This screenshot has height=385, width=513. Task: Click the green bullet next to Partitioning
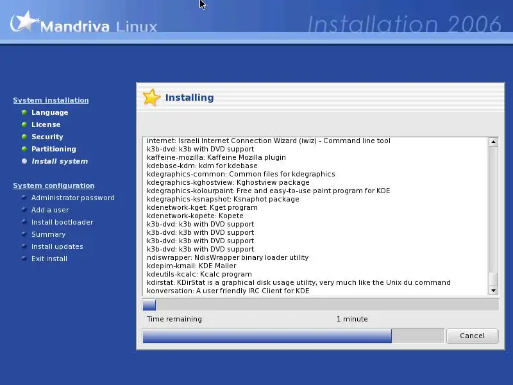pyautogui.click(x=24, y=149)
